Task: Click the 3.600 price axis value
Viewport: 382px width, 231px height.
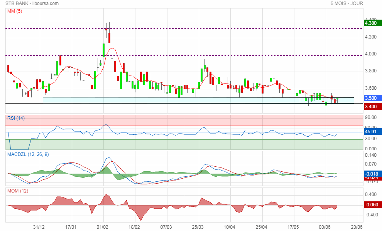Action: click(x=371, y=88)
